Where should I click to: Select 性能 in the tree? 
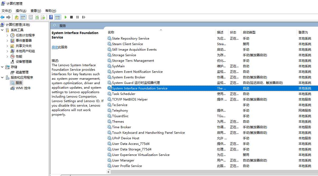point(19,56)
